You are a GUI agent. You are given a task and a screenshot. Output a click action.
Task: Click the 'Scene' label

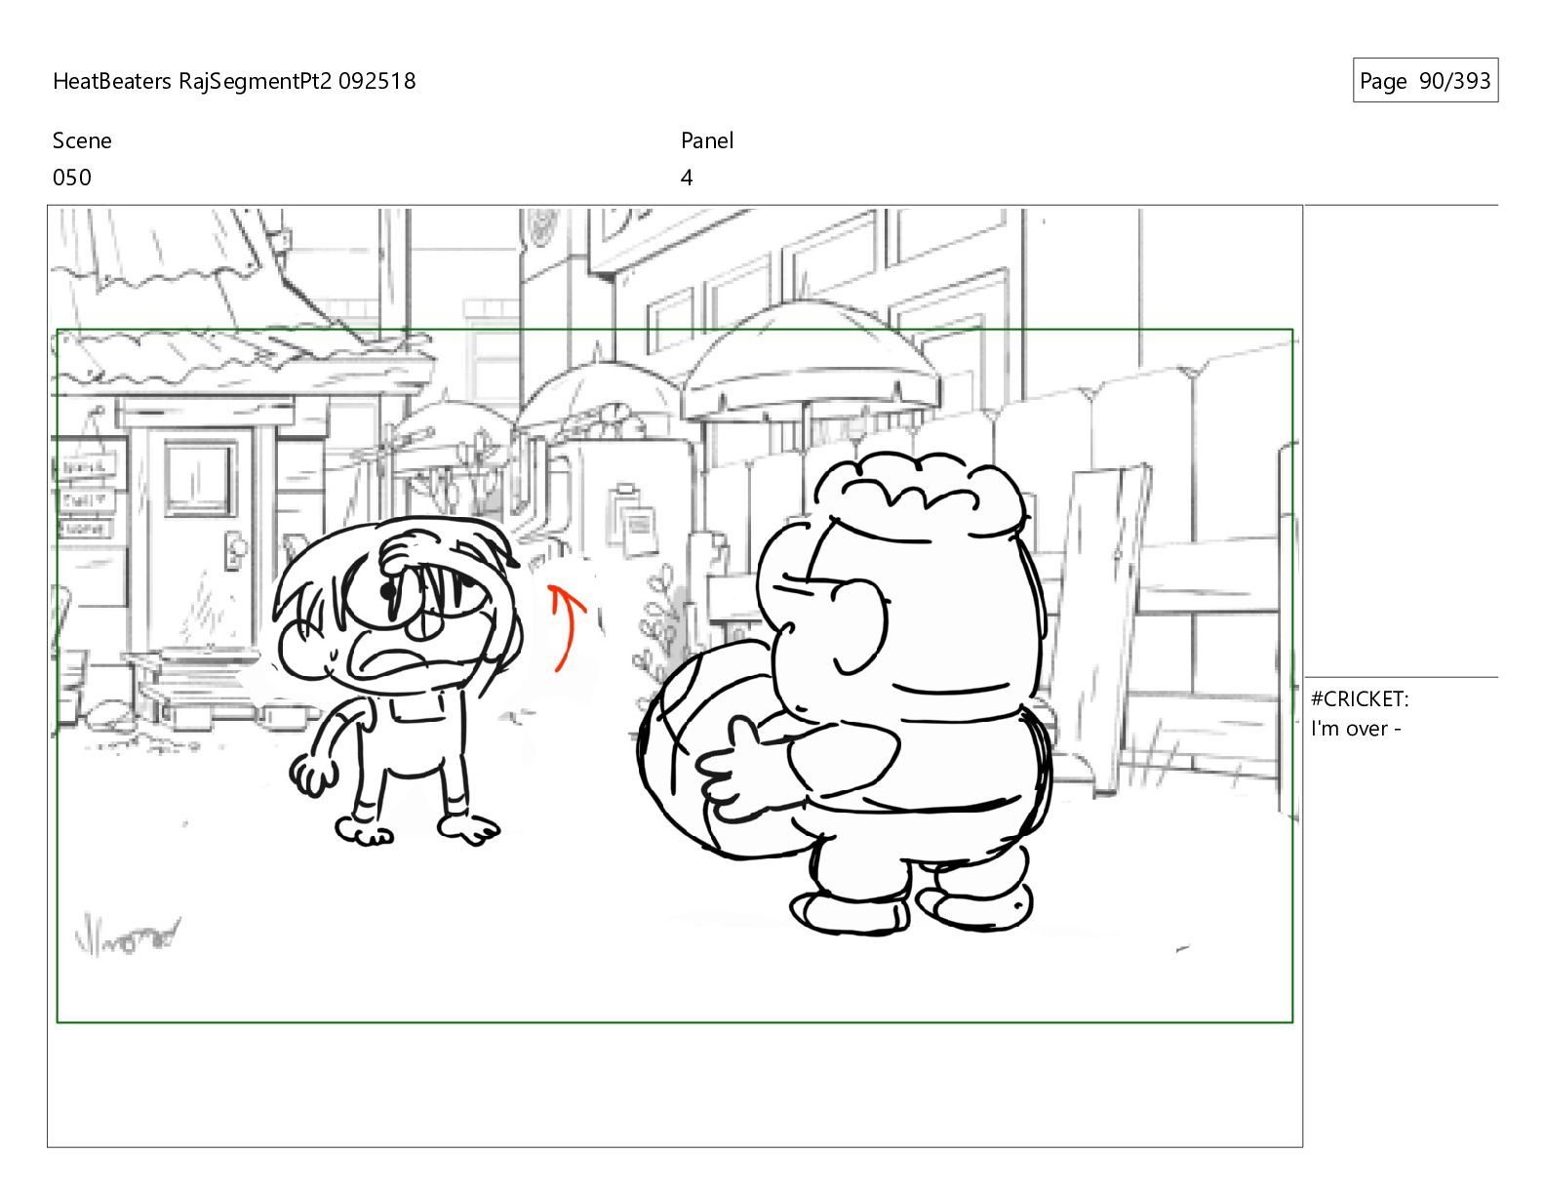point(82,140)
